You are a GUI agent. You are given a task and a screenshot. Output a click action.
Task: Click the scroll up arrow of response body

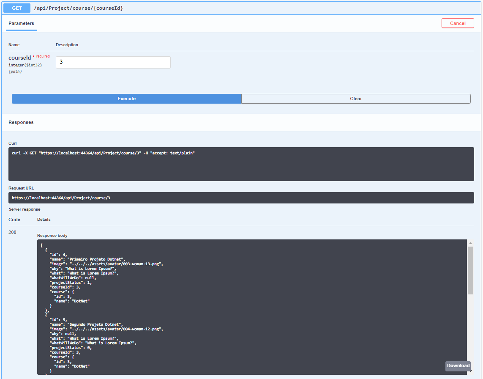point(470,243)
